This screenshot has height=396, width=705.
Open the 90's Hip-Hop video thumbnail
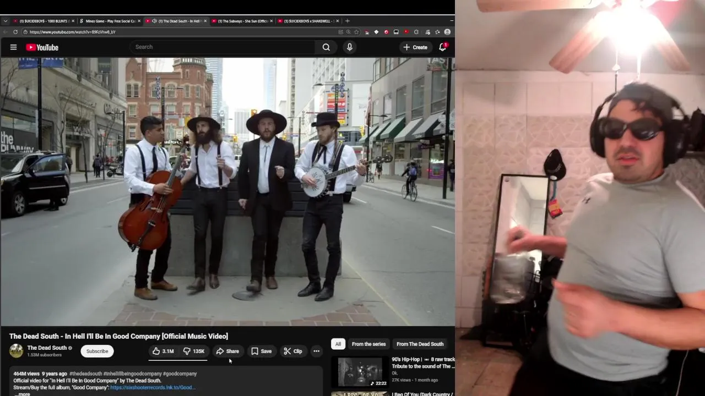click(360, 372)
